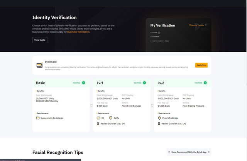Click the Selfie requirement icon
This screenshot has width=247, height=161.
(x=111, y=118)
